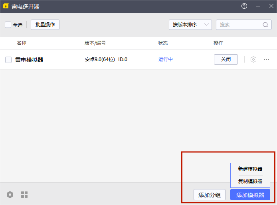The width and height of the screenshot is (277, 205).
Task: Close the 雷电多开器 window
Action: point(271,6)
